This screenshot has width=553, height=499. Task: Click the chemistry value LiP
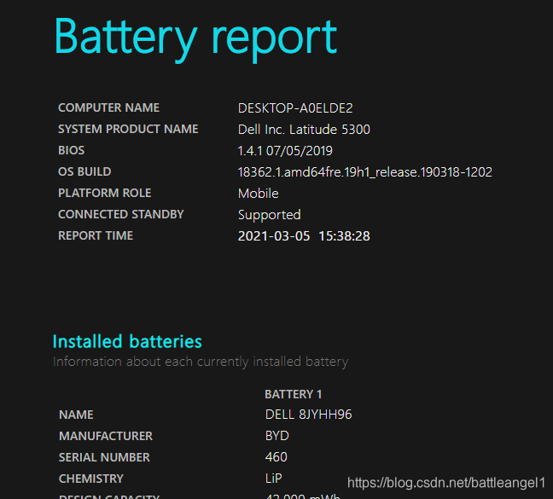[x=273, y=479]
